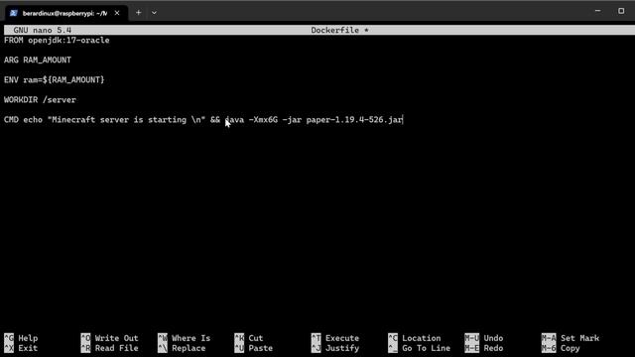The height and width of the screenshot is (357, 635).
Task: Click the Go To Line shortcut
Action: pos(419,348)
